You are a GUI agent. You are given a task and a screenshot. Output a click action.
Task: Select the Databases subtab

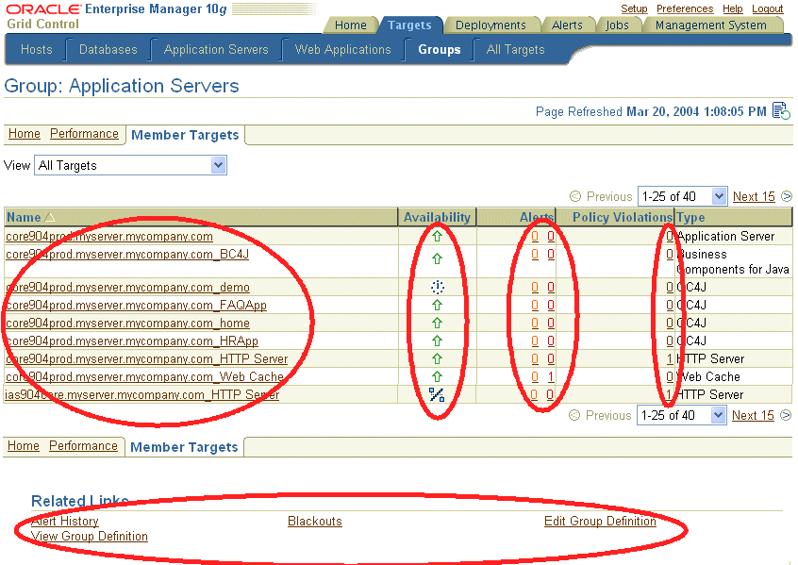tap(108, 49)
